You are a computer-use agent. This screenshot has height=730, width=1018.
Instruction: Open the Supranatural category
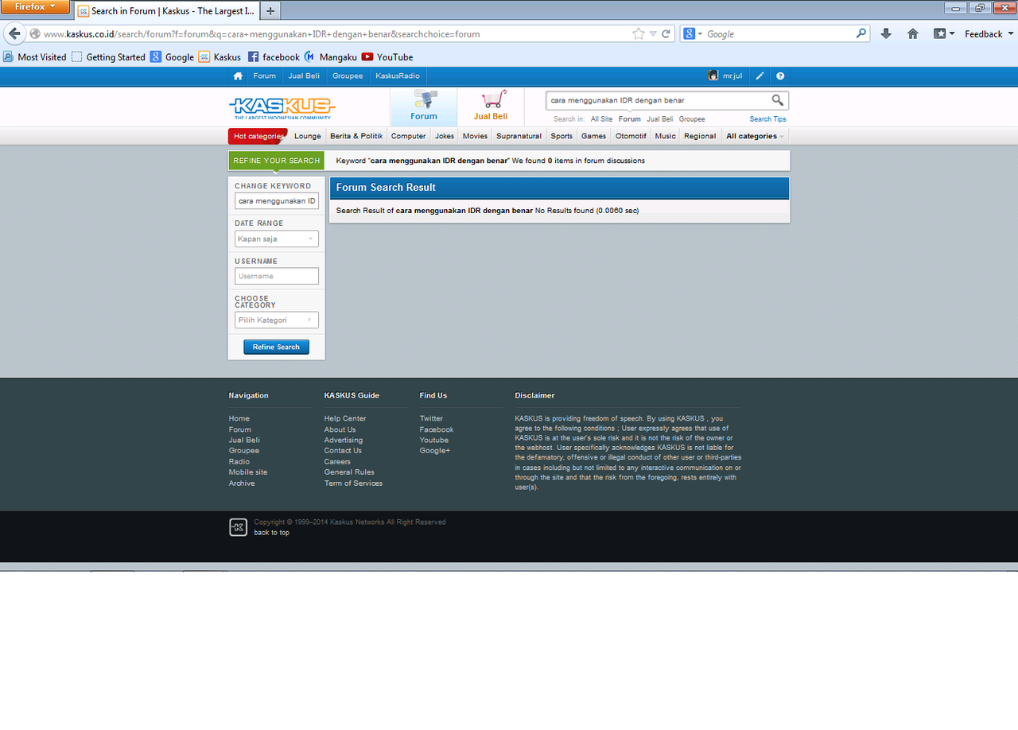[519, 136]
